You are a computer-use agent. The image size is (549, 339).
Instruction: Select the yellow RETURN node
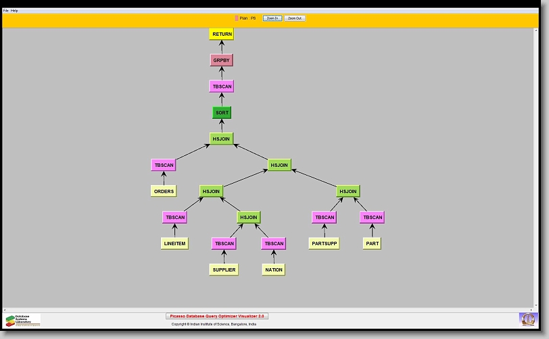click(222, 34)
